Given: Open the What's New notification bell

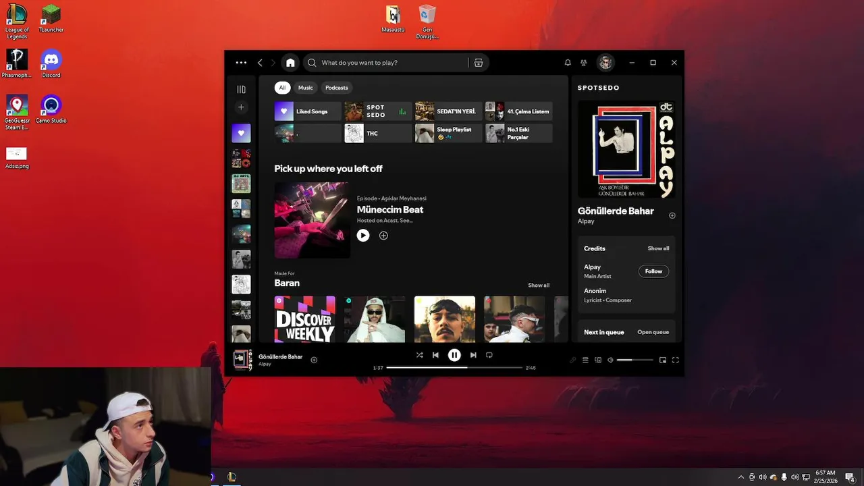Looking at the screenshot, I should [x=568, y=63].
